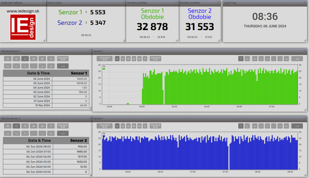Click the trend arrows beside Senzor 2 daily value
This screenshot has height=178, width=309.
(x=86, y=23)
